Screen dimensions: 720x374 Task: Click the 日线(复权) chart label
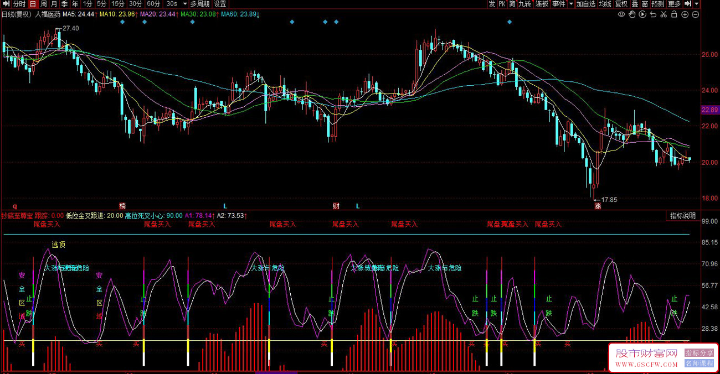[x=16, y=14]
